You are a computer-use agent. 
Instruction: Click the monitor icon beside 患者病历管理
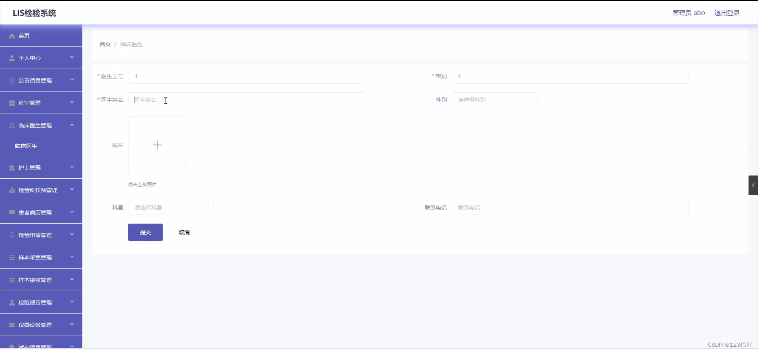pos(12,213)
